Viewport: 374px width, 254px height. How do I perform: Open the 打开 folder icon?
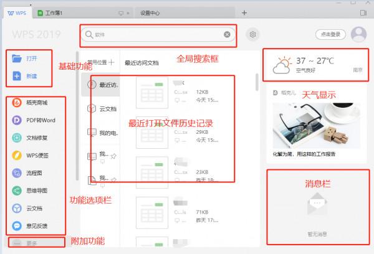pyautogui.click(x=17, y=59)
